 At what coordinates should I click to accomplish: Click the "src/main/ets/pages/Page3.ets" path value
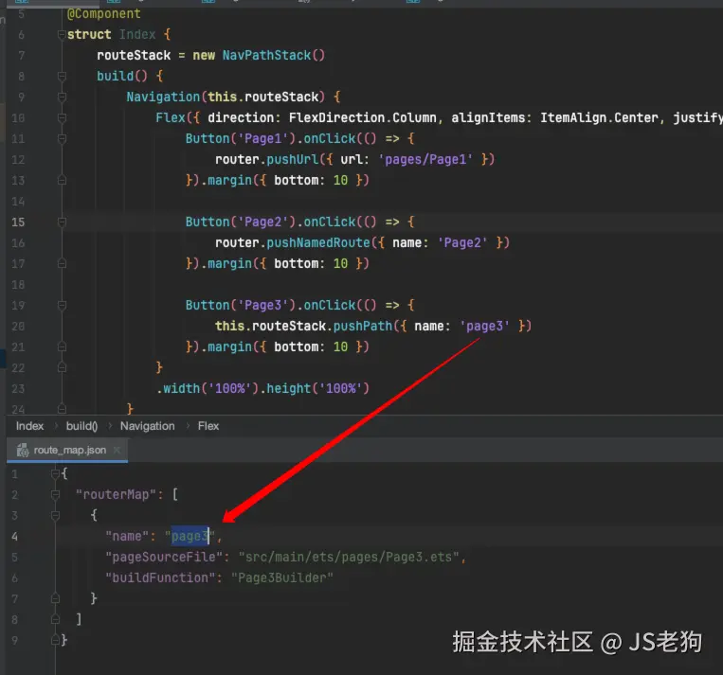[349, 557]
